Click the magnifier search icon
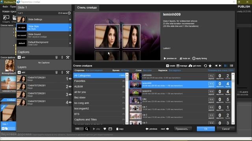 click(x=87, y=129)
